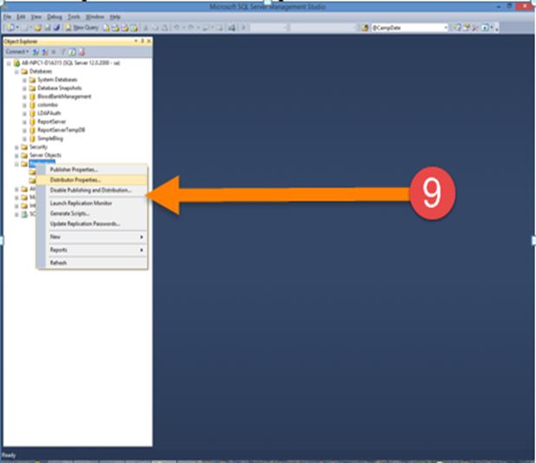Choose Generate Scripts from context menu
Screen dimensions: 536x463
pyautogui.click(x=92, y=213)
